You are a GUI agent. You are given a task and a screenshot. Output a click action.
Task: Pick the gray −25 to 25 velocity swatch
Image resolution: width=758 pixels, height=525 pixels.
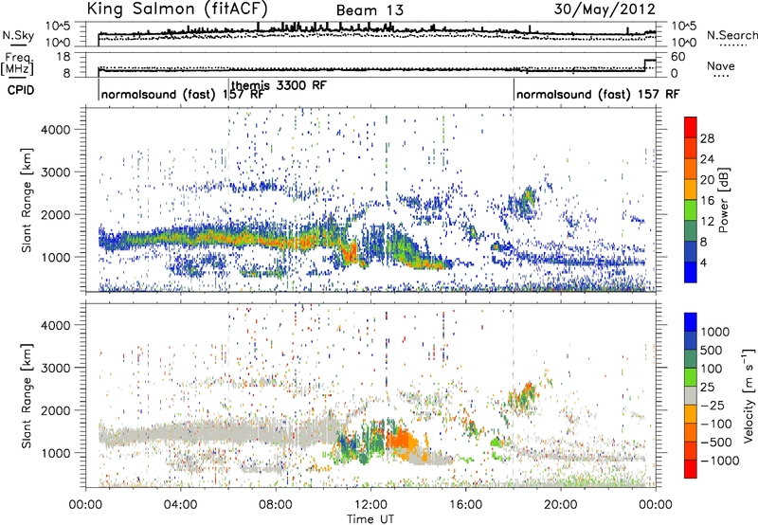pyautogui.click(x=691, y=395)
